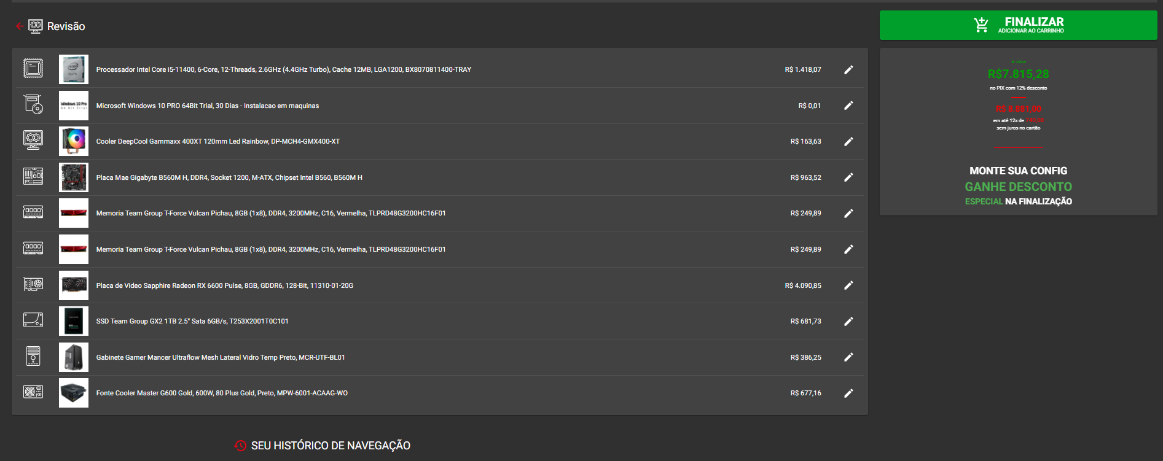This screenshot has height=461, width=1163.
Task: Select the video card category icon
Action: click(33, 284)
